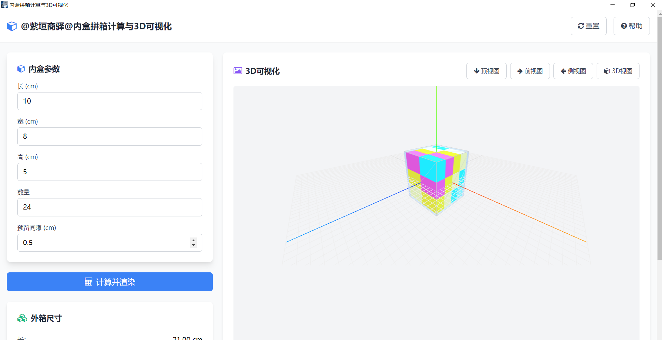Switch to 前视图 front view
This screenshot has height=340, width=662.
pos(530,71)
